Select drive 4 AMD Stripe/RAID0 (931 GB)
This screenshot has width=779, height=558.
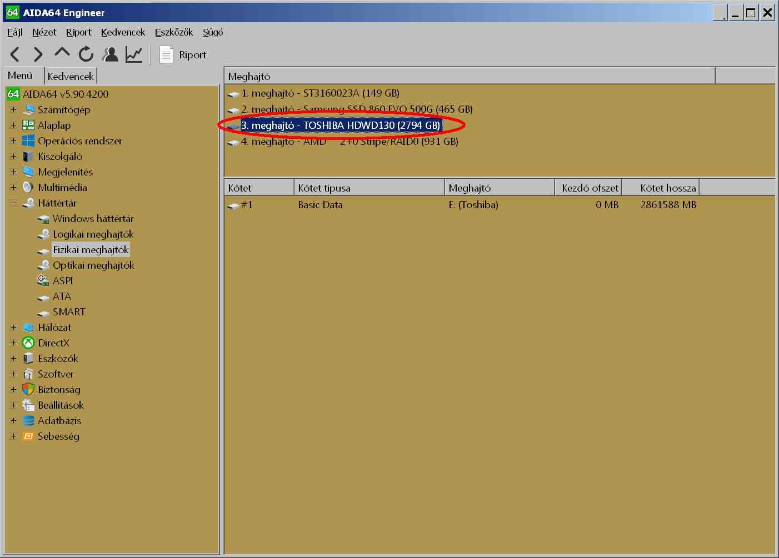[349, 142]
